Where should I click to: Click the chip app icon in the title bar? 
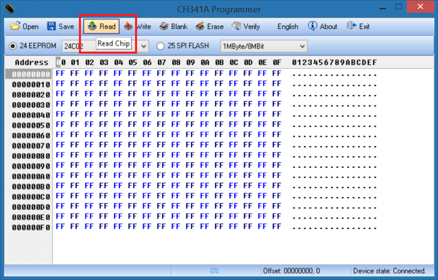(9, 9)
